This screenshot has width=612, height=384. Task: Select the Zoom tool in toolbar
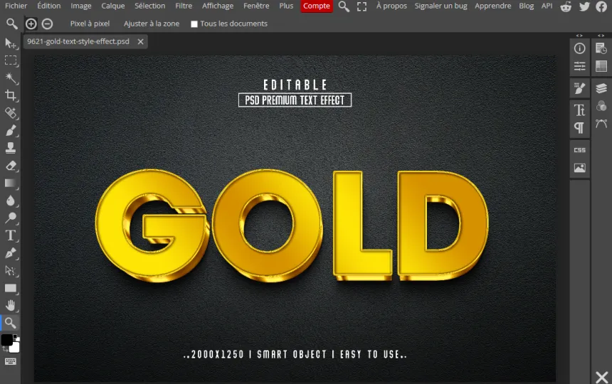coord(11,323)
